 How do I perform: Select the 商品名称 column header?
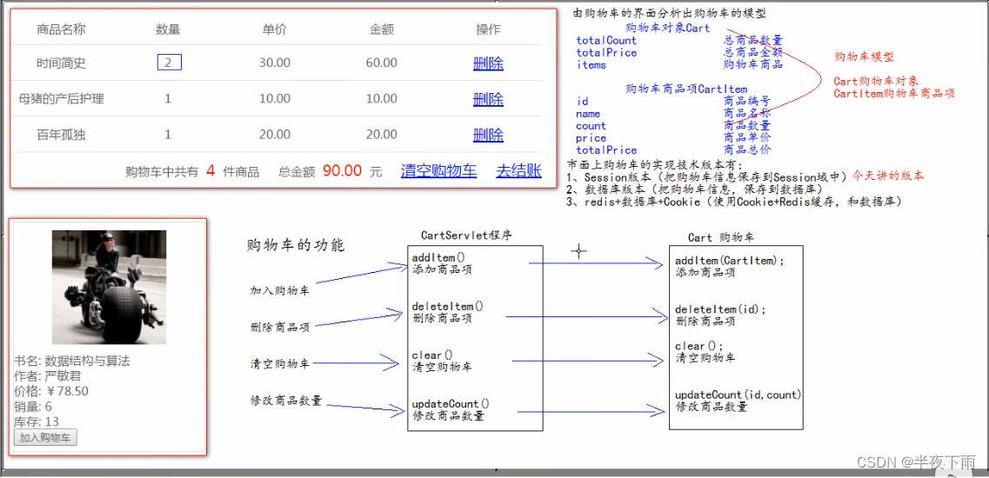[61, 29]
